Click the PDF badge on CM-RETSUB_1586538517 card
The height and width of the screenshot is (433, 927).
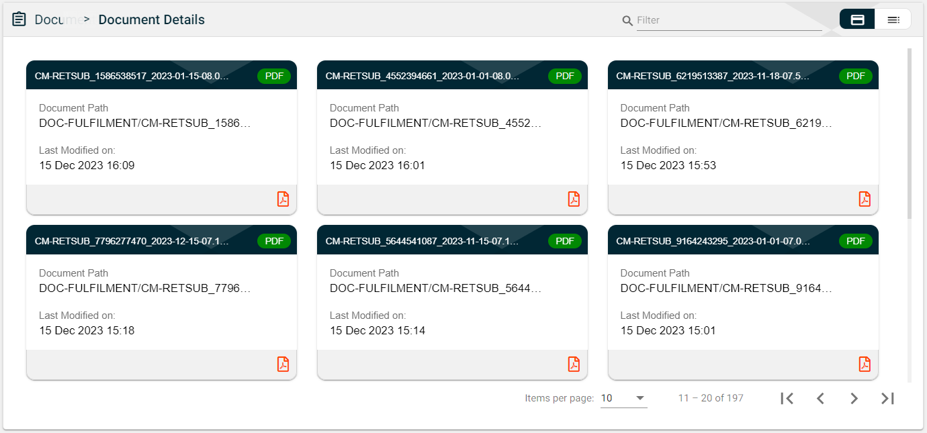pos(274,76)
